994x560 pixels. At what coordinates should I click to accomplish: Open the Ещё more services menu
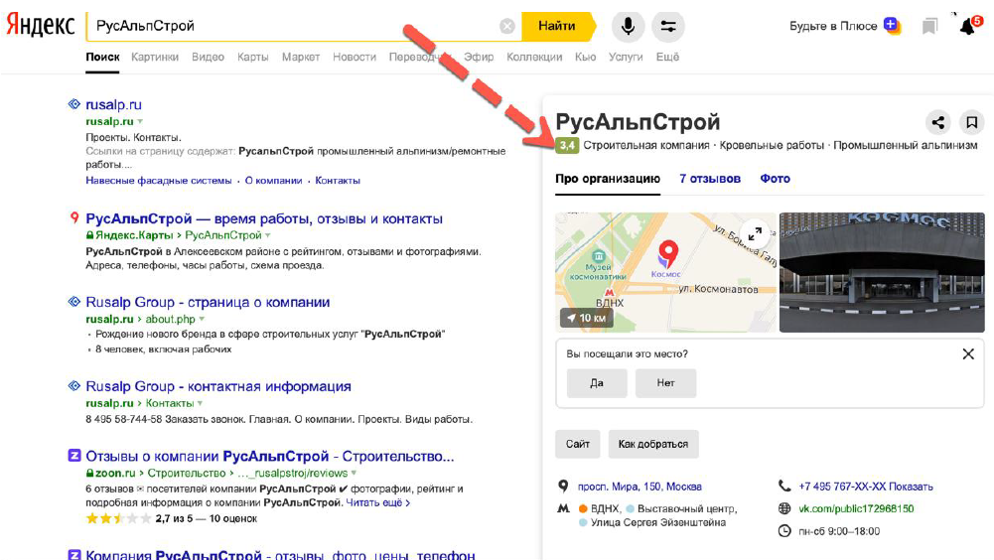point(667,57)
